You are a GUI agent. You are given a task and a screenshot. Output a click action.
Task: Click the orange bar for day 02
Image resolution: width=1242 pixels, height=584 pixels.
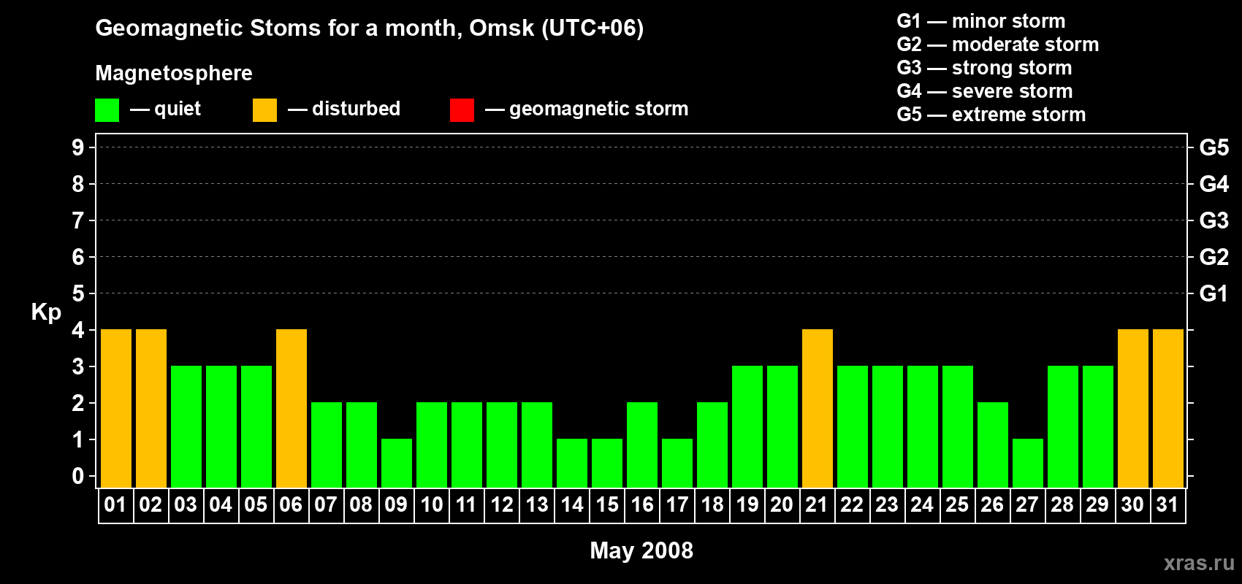[x=151, y=409]
